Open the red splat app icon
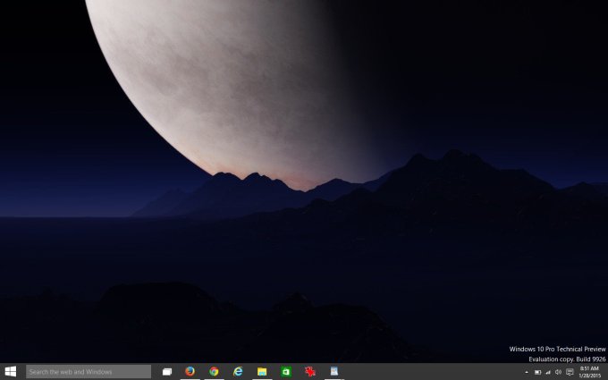The width and height of the screenshot is (608, 380). tap(310, 371)
